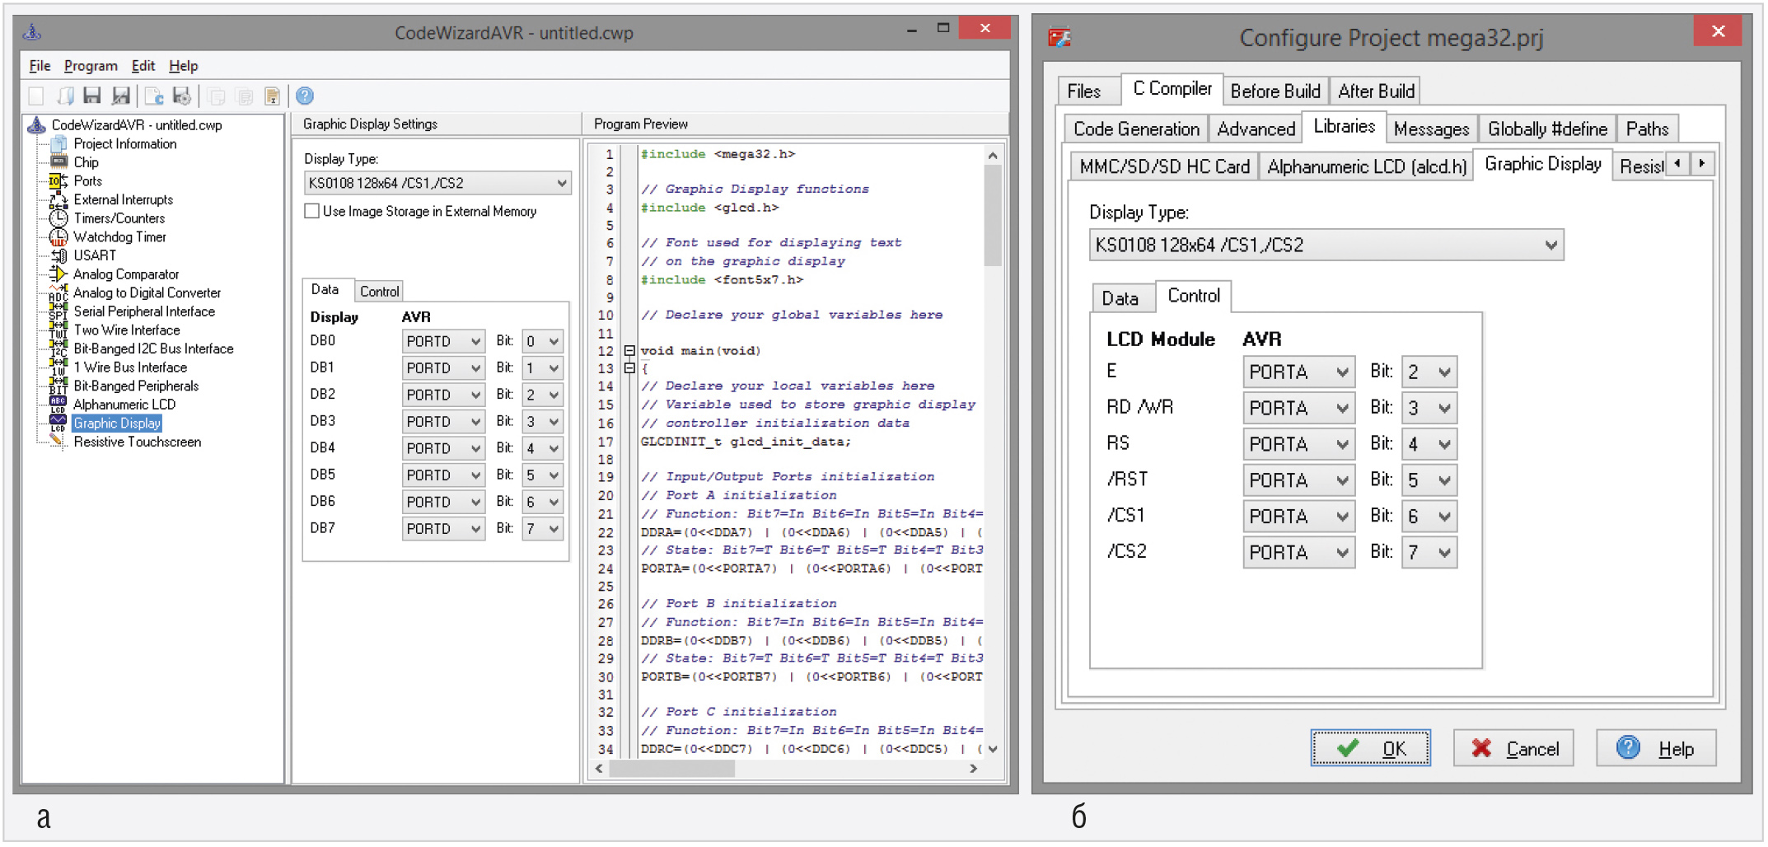The image size is (1768, 847).
Task: Select the Chip icon in tree
Action: [58, 162]
